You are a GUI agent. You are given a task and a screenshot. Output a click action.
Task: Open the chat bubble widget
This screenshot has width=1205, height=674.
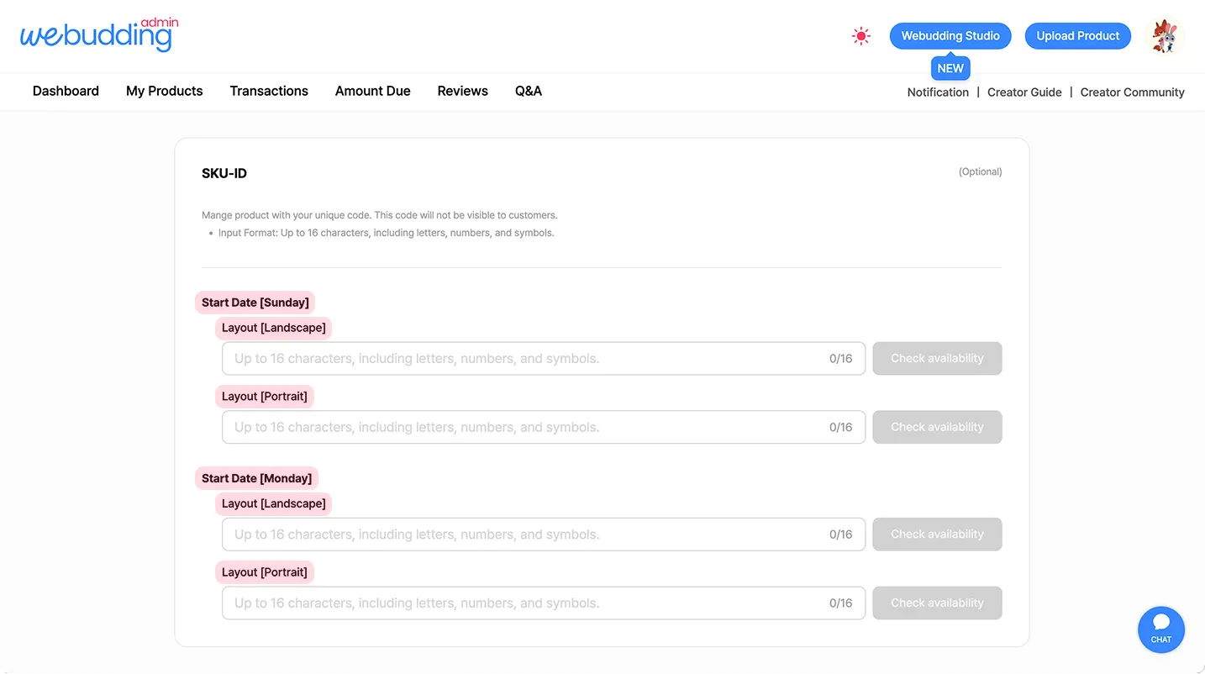click(1160, 629)
